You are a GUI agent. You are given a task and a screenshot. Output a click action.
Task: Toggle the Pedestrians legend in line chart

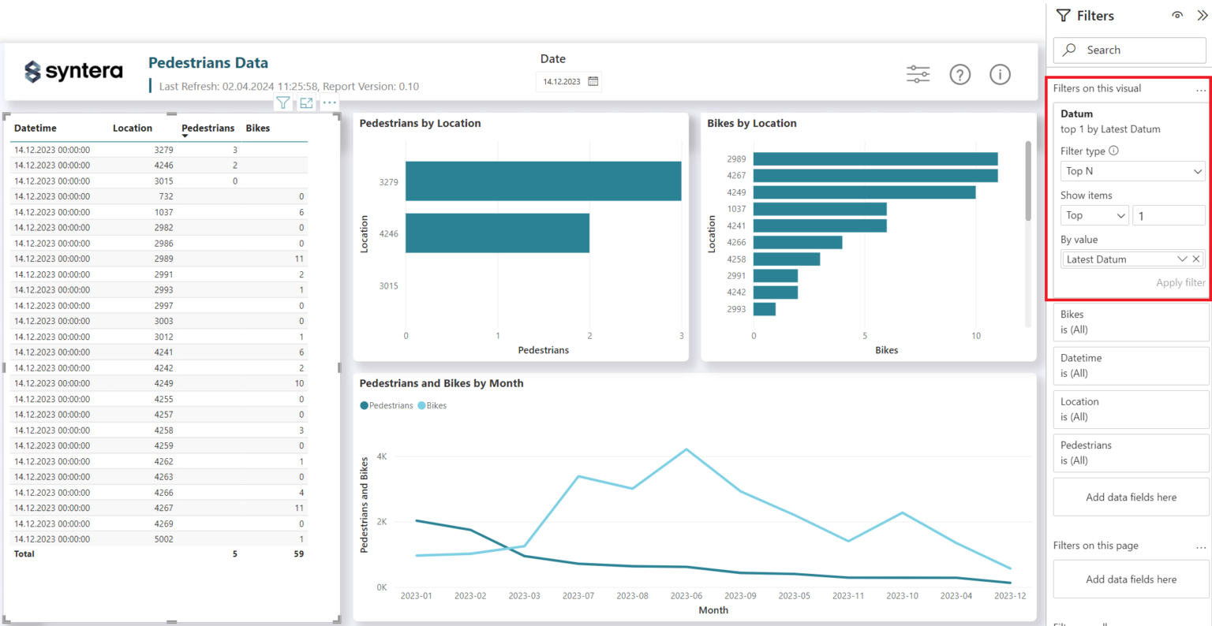point(386,405)
